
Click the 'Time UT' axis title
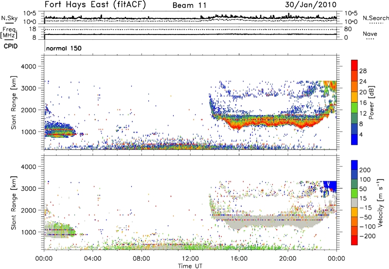190,266
